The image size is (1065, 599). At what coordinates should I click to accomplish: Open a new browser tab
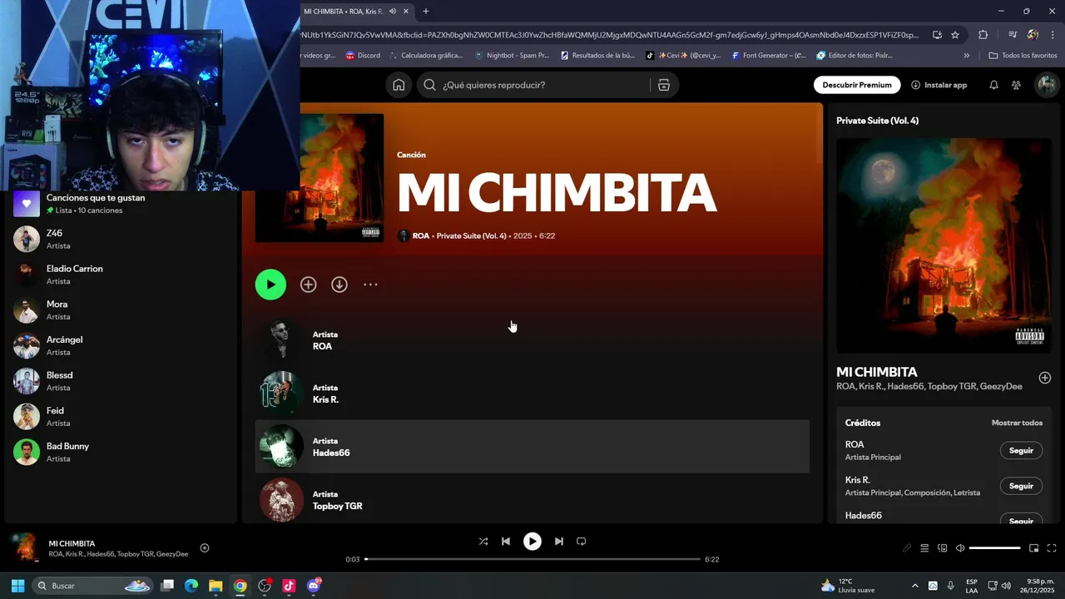point(426,12)
